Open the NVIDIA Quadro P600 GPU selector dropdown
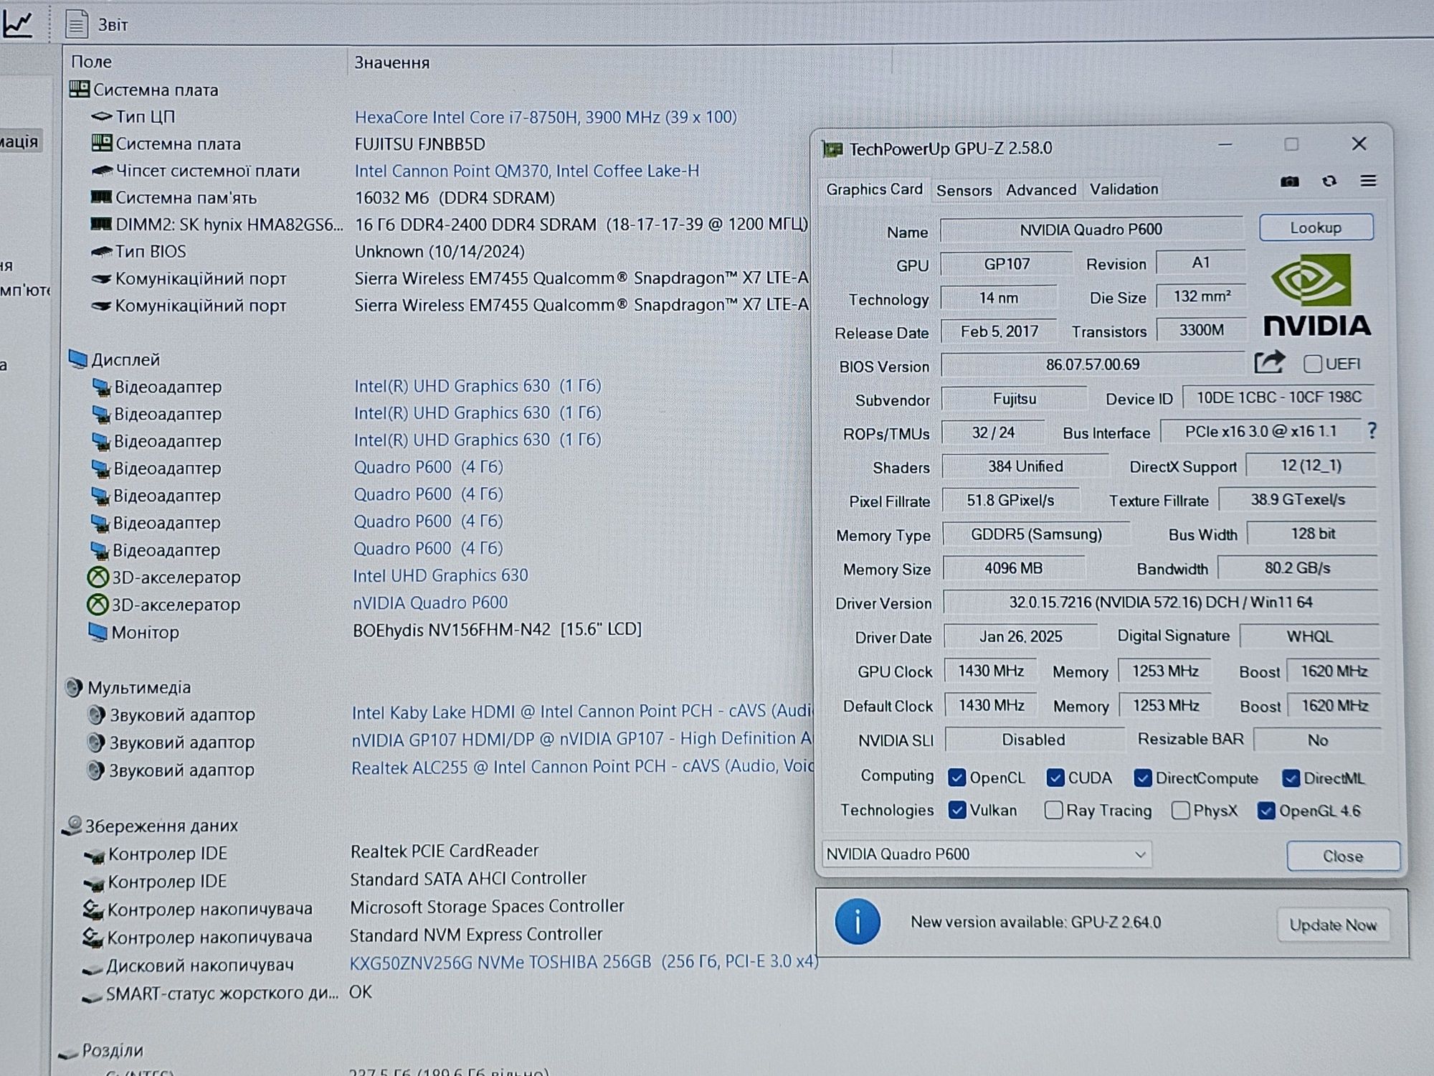Viewport: 1434px width, 1076px height. (x=987, y=854)
